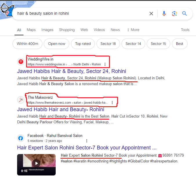Screen dimensions: 196x183
Task: Click the video thumbnail with 0:16 duration
Action: point(36,165)
